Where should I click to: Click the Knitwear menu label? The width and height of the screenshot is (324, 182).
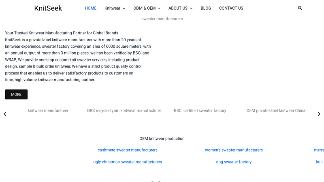(112, 8)
